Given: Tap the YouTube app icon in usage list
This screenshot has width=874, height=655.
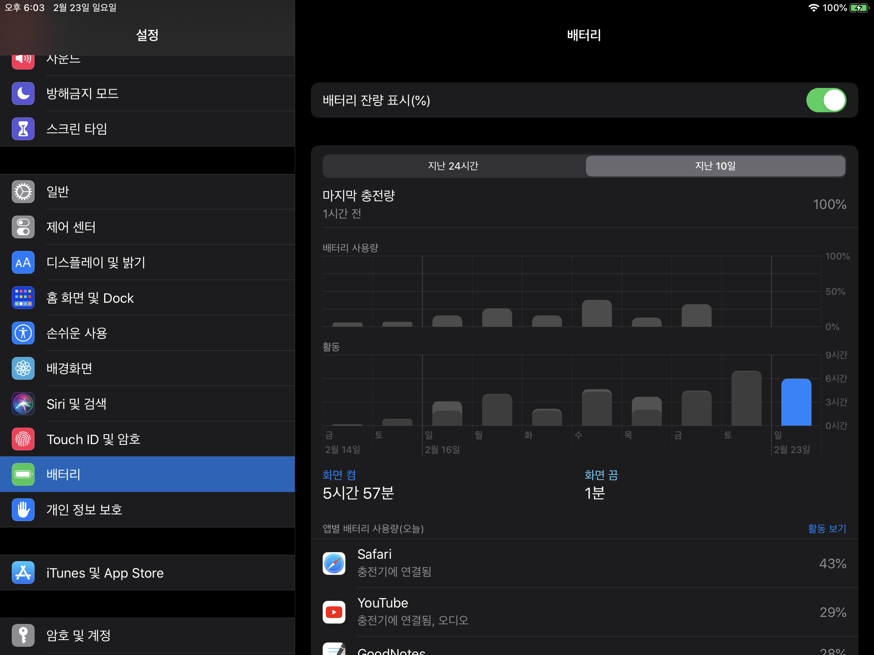Looking at the screenshot, I should coord(334,612).
